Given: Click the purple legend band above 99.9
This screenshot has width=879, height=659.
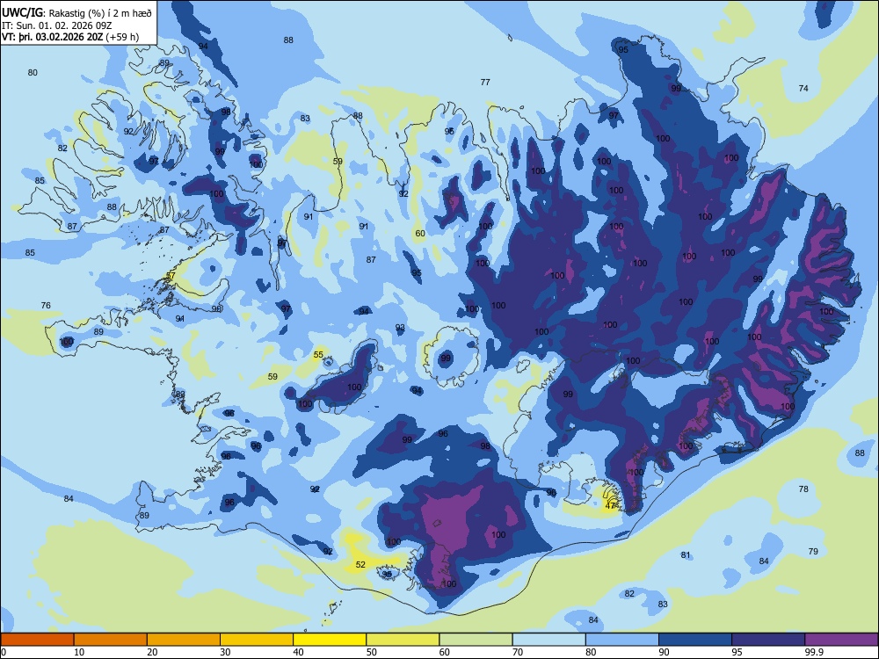Looking at the screenshot, I should pos(841,640).
